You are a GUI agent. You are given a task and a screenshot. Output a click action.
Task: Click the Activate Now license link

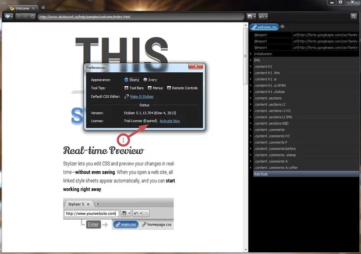169,121
